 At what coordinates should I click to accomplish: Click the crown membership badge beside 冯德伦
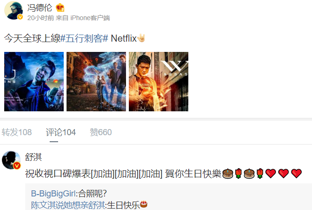tap(60, 8)
